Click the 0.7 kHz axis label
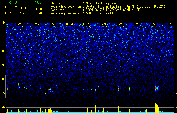 [2, 93]
